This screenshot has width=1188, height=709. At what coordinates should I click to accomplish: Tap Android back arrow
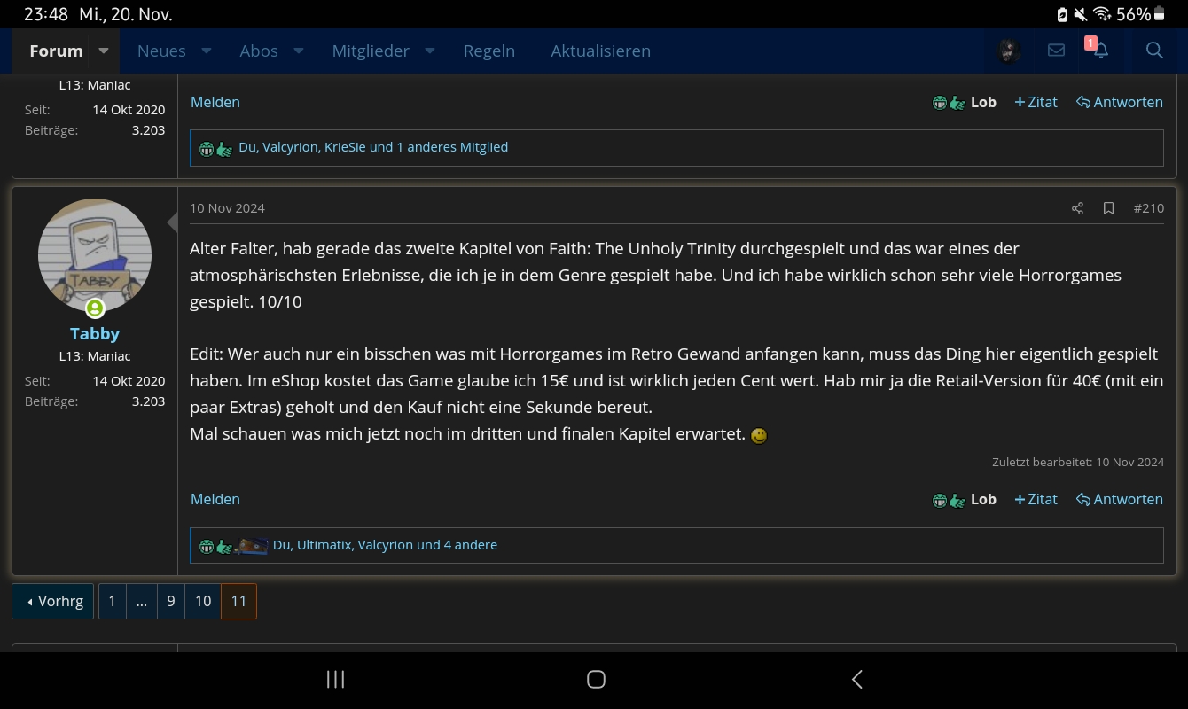pos(856,679)
